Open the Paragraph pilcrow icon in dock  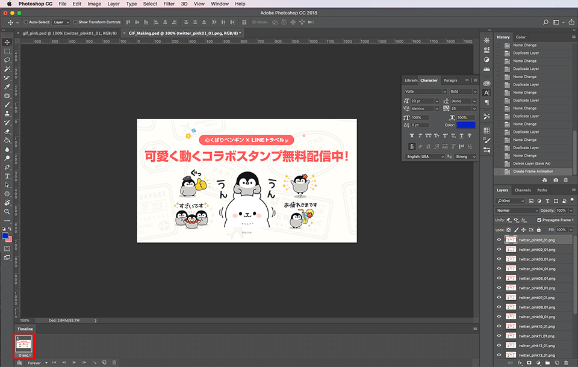click(486, 102)
